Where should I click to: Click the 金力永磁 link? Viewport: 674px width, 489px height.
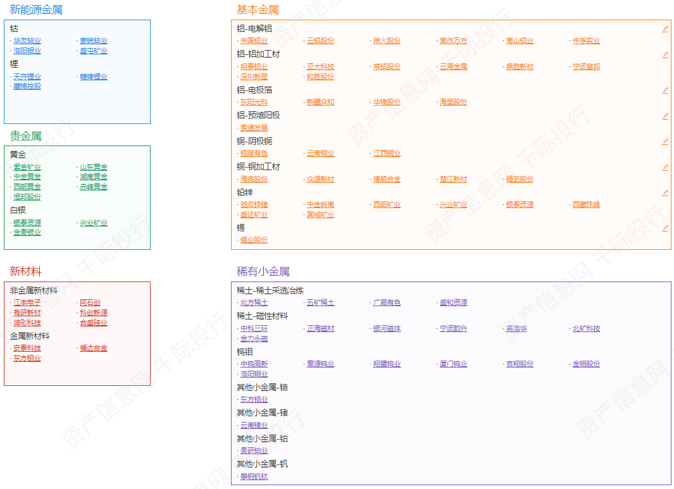coord(254,338)
